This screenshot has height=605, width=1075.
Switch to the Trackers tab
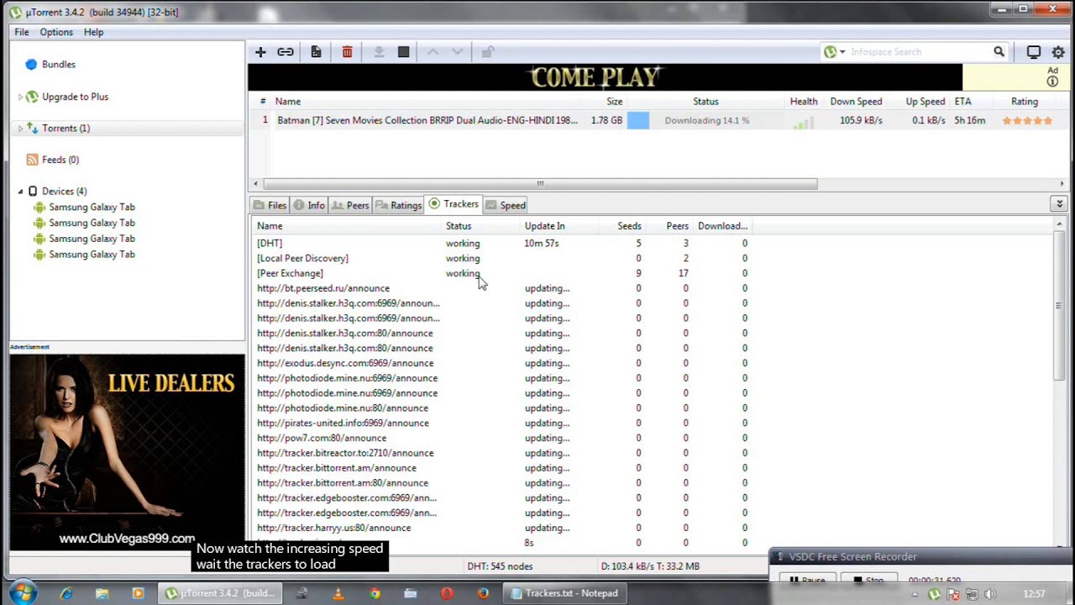tap(454, 204)
